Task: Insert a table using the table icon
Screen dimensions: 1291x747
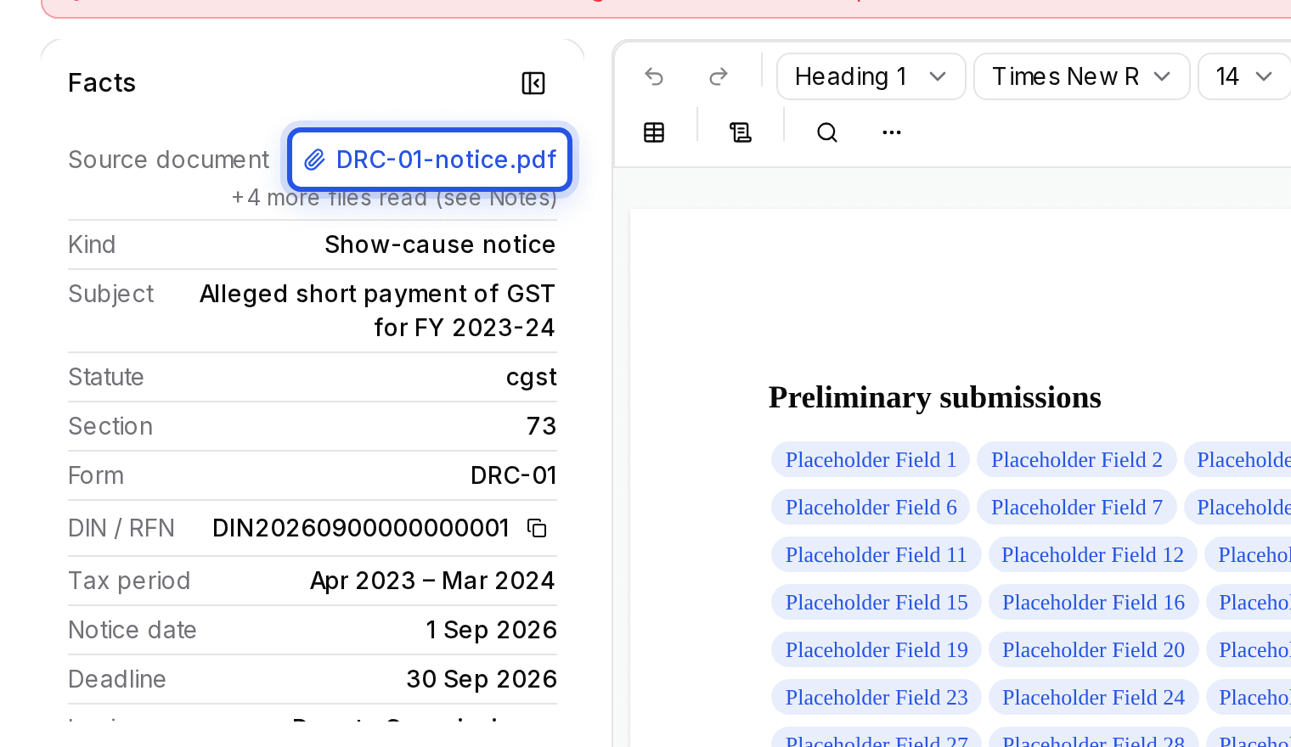Action: 654,132
